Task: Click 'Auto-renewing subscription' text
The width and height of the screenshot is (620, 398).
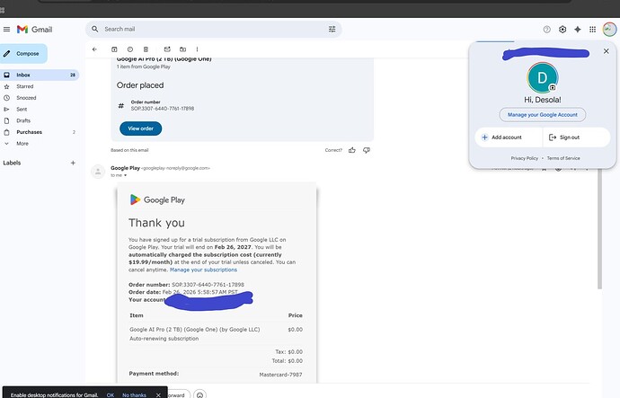Action: [164, 339]
